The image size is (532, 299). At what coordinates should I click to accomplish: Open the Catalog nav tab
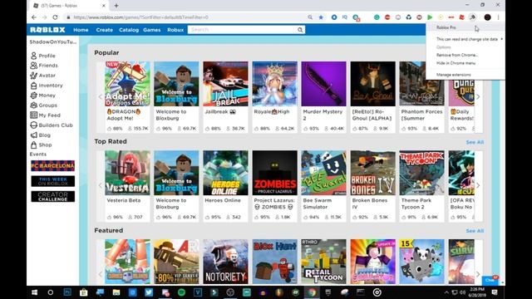(x=129, y=30)
